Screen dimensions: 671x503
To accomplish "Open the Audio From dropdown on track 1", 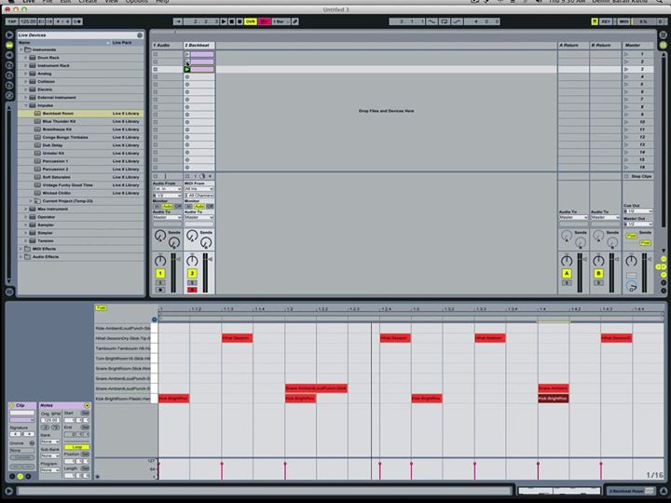I will pyautogui.click(x=168, y=189).
